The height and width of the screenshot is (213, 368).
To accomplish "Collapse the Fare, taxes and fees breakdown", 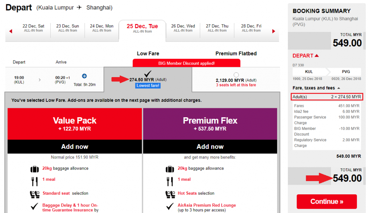I will coord(339,88).
